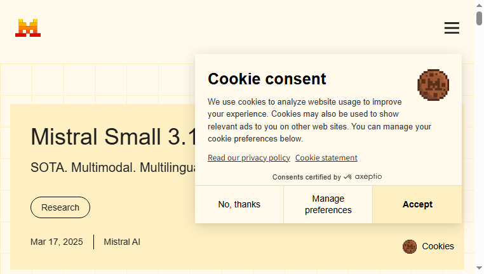Click the axeptio checkmark logo
The width and height of the screenshot is (484, 274).
(347, 177)
